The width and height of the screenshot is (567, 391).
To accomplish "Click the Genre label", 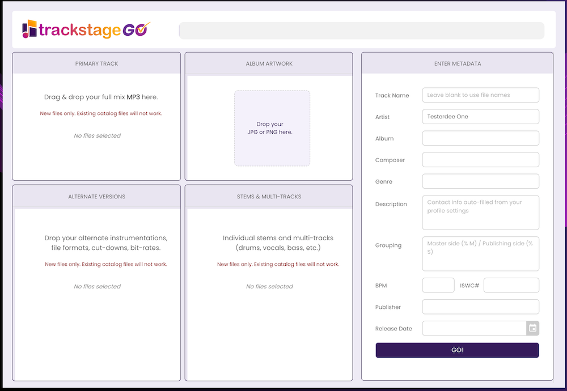I will (x=384, y=181).
